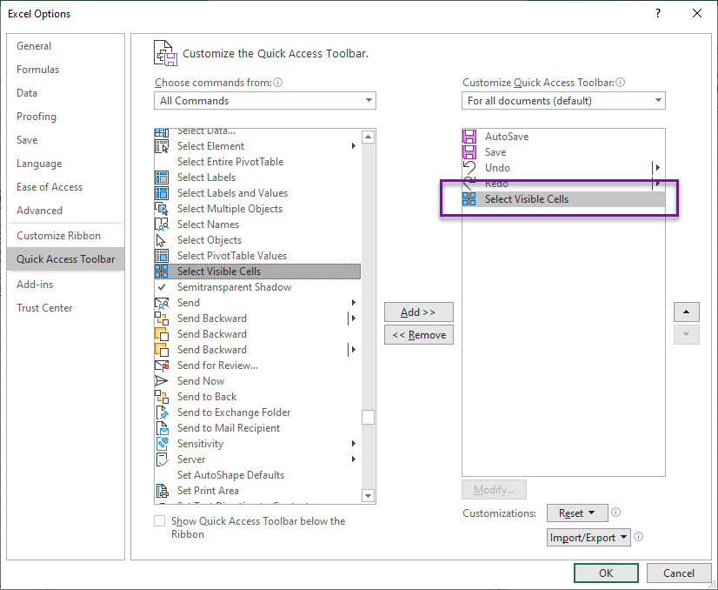The image size is (718, 590).
Task: Click the Send to Exchange Folder icon
Action: pos(163,412)
